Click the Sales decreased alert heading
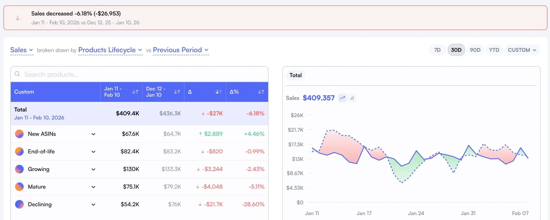 point(76,13)
